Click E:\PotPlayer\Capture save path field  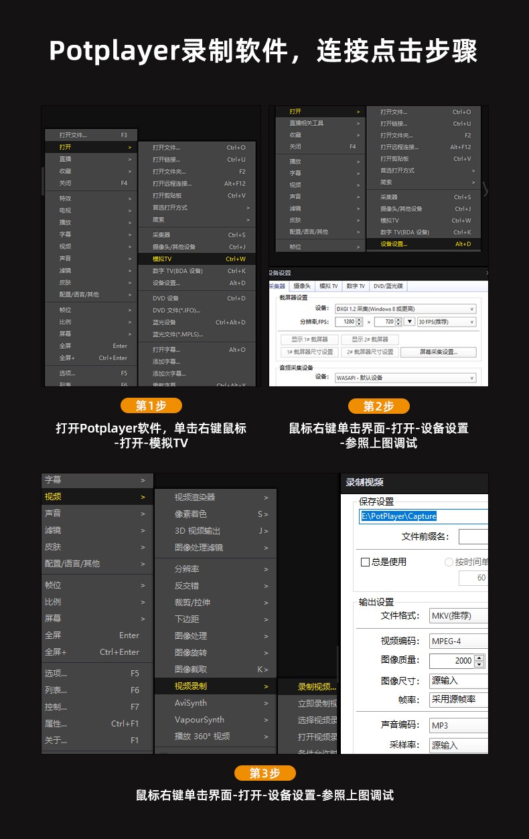point(424,516)
